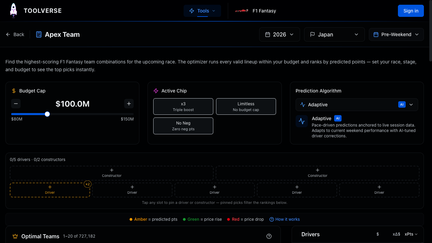This screenshot has width=432, height=243.
Task: Click the Optimal Teams crown icon
Action: [x=15, y=236]
